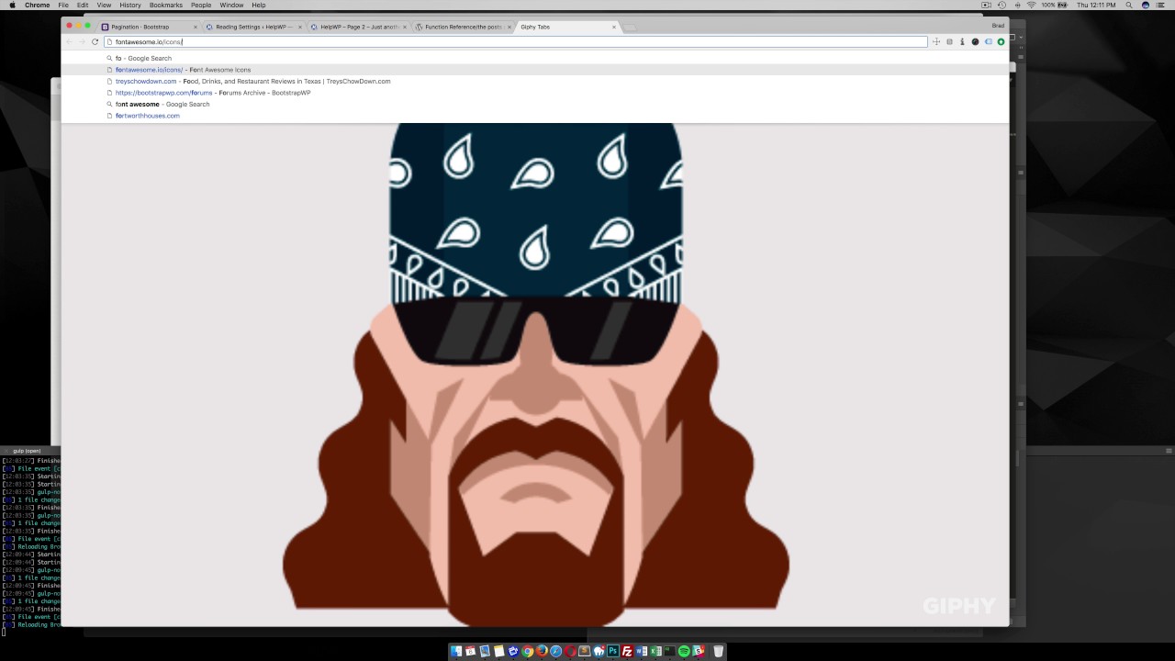The width and height of the screenshot is (1175, 661).
Task: Click the green circle upload extension icon
Action: tap(1001, 41)
